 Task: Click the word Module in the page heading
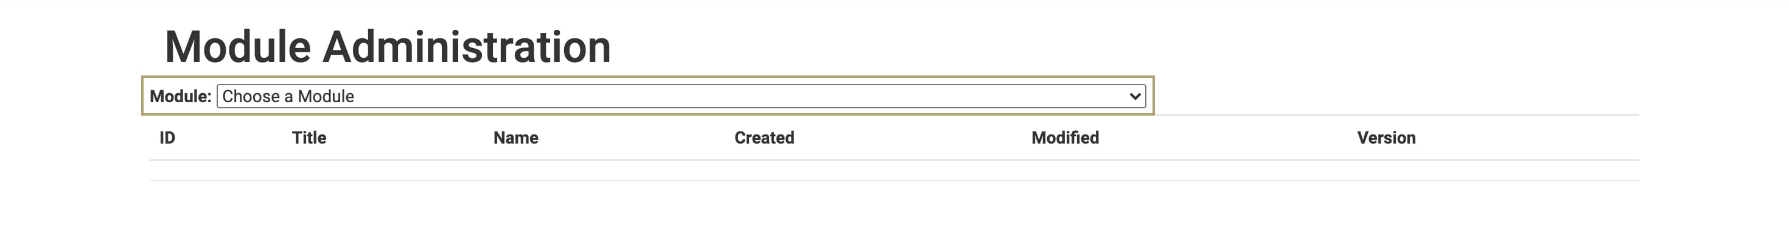click(x=237, y=47)
